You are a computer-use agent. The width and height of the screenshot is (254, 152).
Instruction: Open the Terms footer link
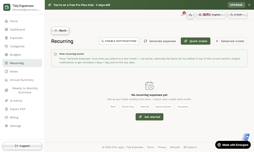[x=150, y=147]
